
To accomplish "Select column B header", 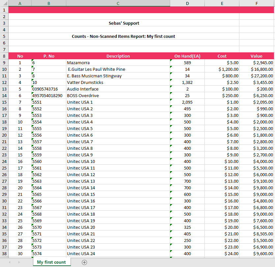I will click(49, 3).
